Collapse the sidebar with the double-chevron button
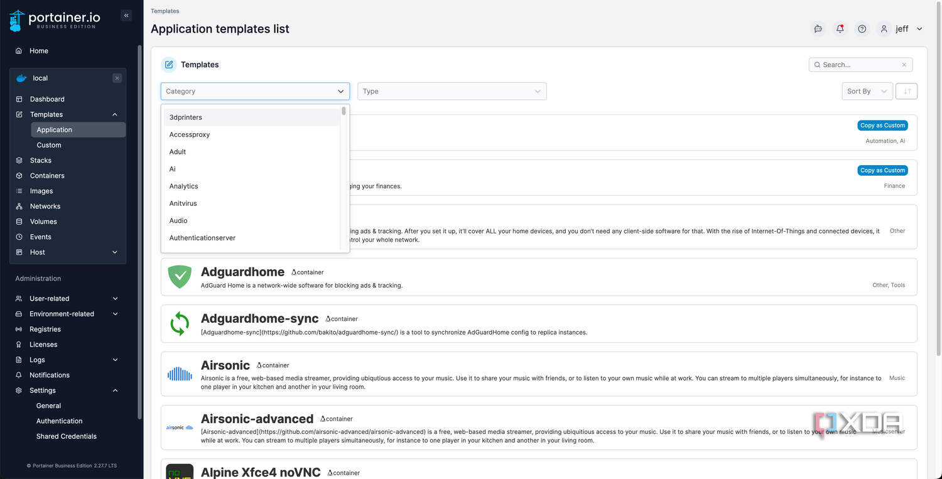The image size is (942, 479). tap(126, 16)
